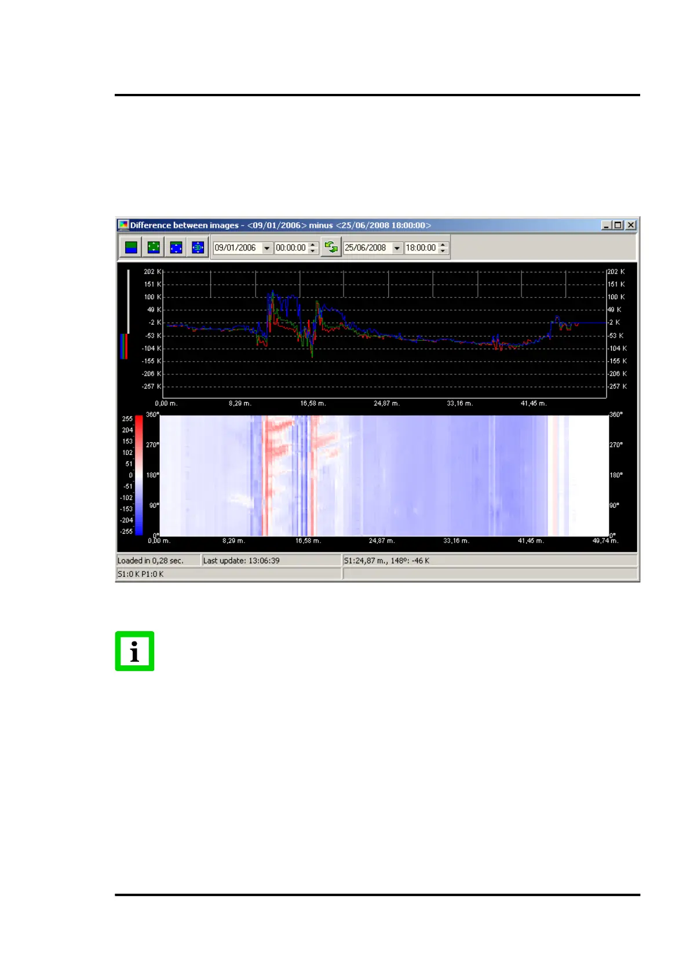Screen dimensions: 690x976
Task: Open the 09/01/2006 date dropdown arrow
Action: pyautogui.click(x=266, y=248)
